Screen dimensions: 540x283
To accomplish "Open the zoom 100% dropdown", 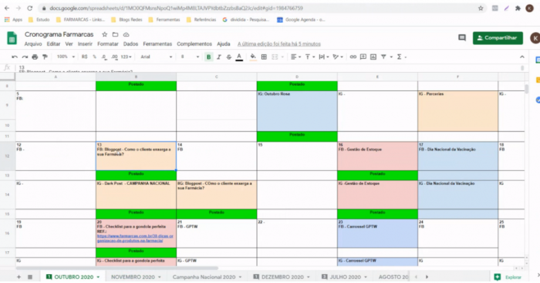I will point(65,57).
